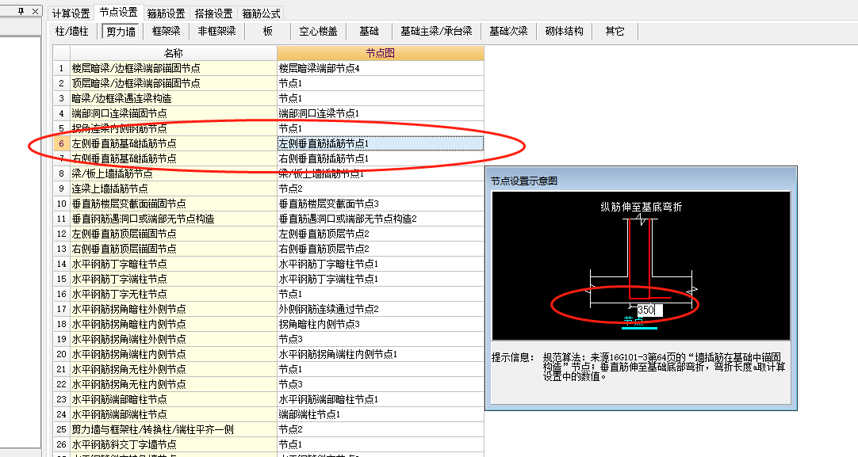Click the 右侧垂直筋顶层节点2 value cell
This screenshot has height=457, width=858.
pyautogui.click(x=381, y=249)
